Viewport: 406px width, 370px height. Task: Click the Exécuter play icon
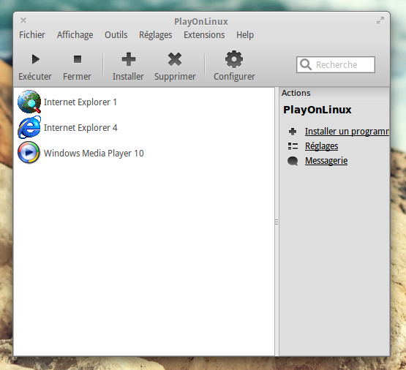[35, 59]
